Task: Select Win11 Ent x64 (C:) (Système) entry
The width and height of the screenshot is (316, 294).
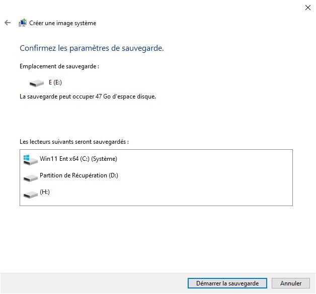Action: 78,159
